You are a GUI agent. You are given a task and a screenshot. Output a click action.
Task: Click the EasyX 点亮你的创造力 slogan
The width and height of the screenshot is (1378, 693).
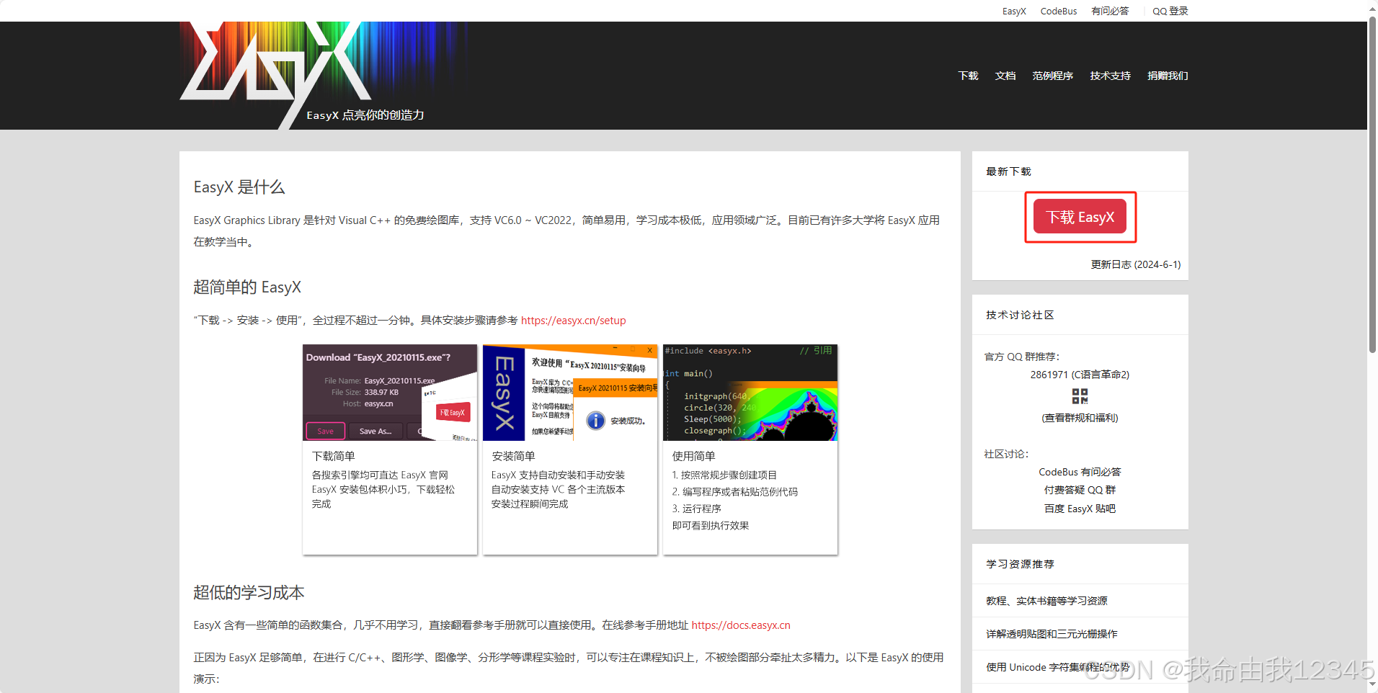tap(365, 115)
